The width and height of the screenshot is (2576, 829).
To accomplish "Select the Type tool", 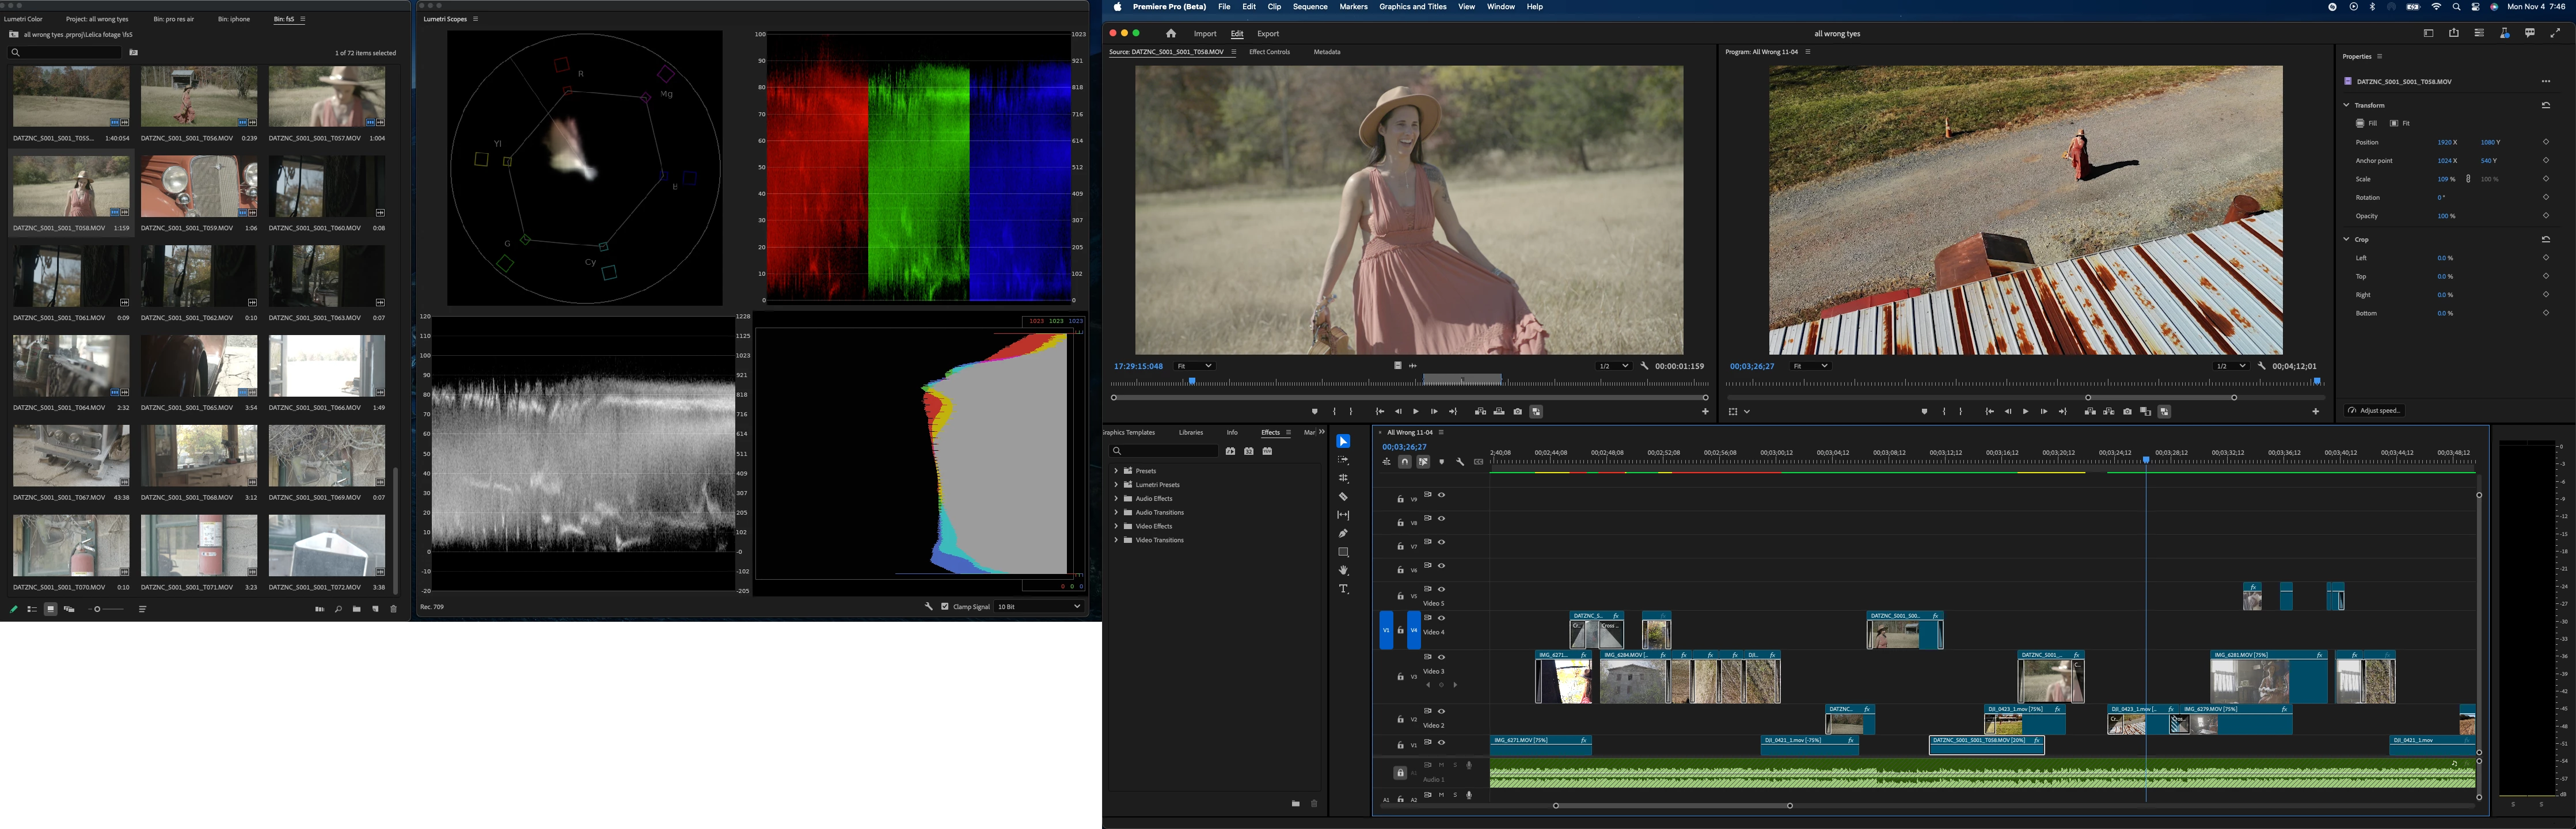I will point(1343,589).
